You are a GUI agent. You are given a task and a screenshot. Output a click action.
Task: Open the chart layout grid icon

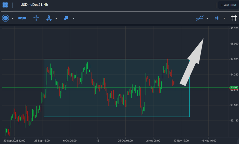(5, 5)
